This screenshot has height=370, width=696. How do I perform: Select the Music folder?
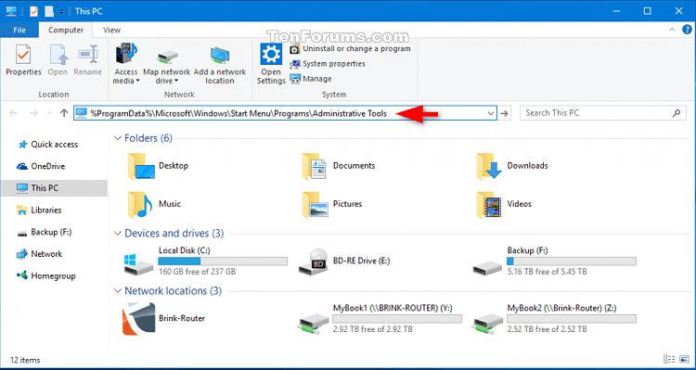coord(154,204)
